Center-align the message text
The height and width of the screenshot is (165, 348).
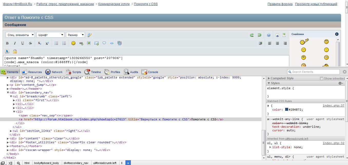277,43
